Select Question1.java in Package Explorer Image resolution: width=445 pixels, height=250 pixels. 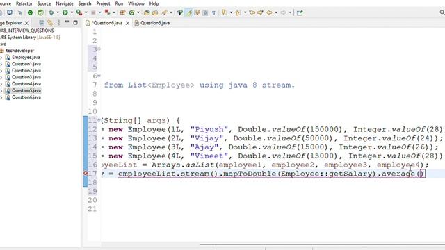click(x=26, y=64)
